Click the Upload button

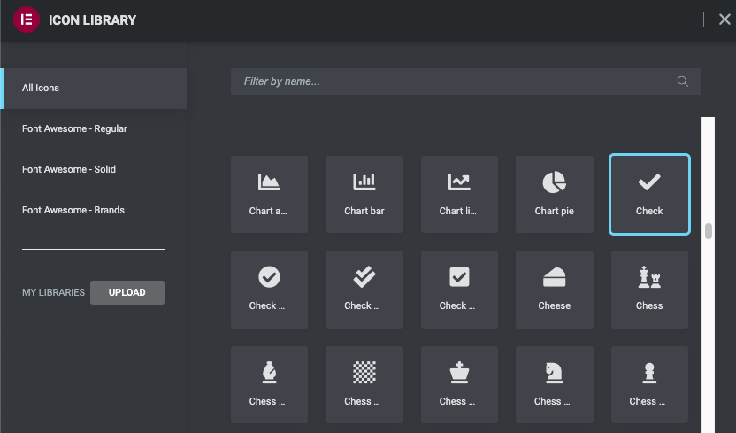point(127,292)
